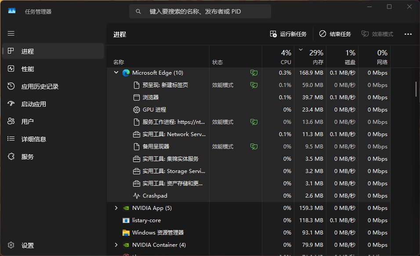
Task: Select the 备用呈现器 process row
Action: (x=249, y=147)
